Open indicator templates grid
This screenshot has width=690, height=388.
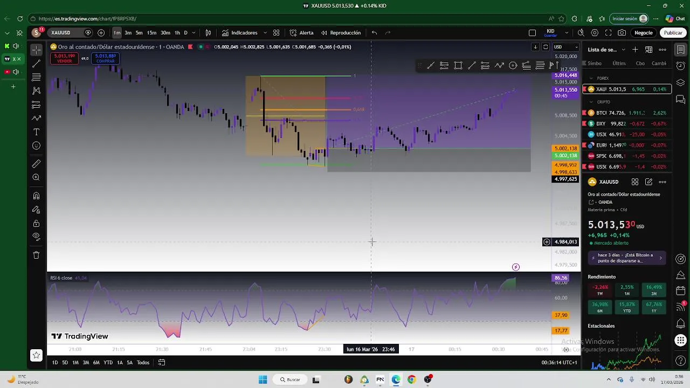coord(276,33)
